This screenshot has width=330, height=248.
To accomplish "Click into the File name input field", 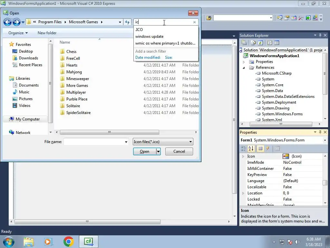I will click(x=94, y=142).
